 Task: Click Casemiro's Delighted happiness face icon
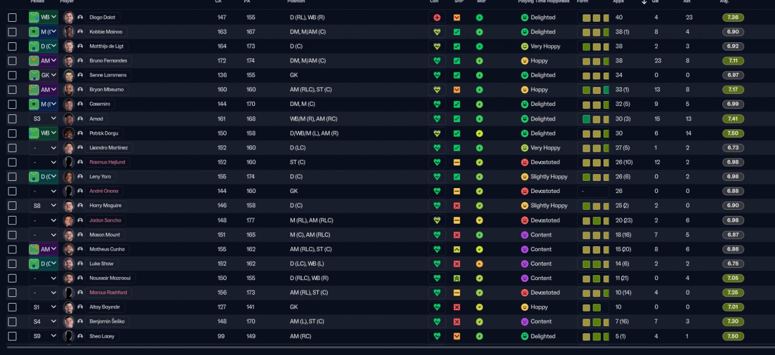525,105
